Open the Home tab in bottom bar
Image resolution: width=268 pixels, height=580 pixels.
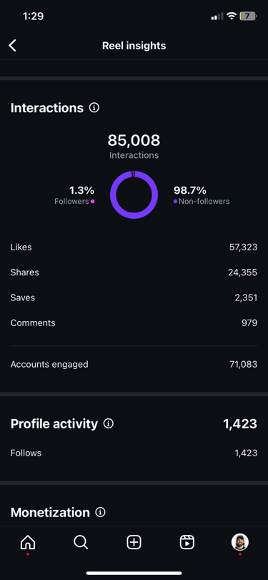coord(28,543)
